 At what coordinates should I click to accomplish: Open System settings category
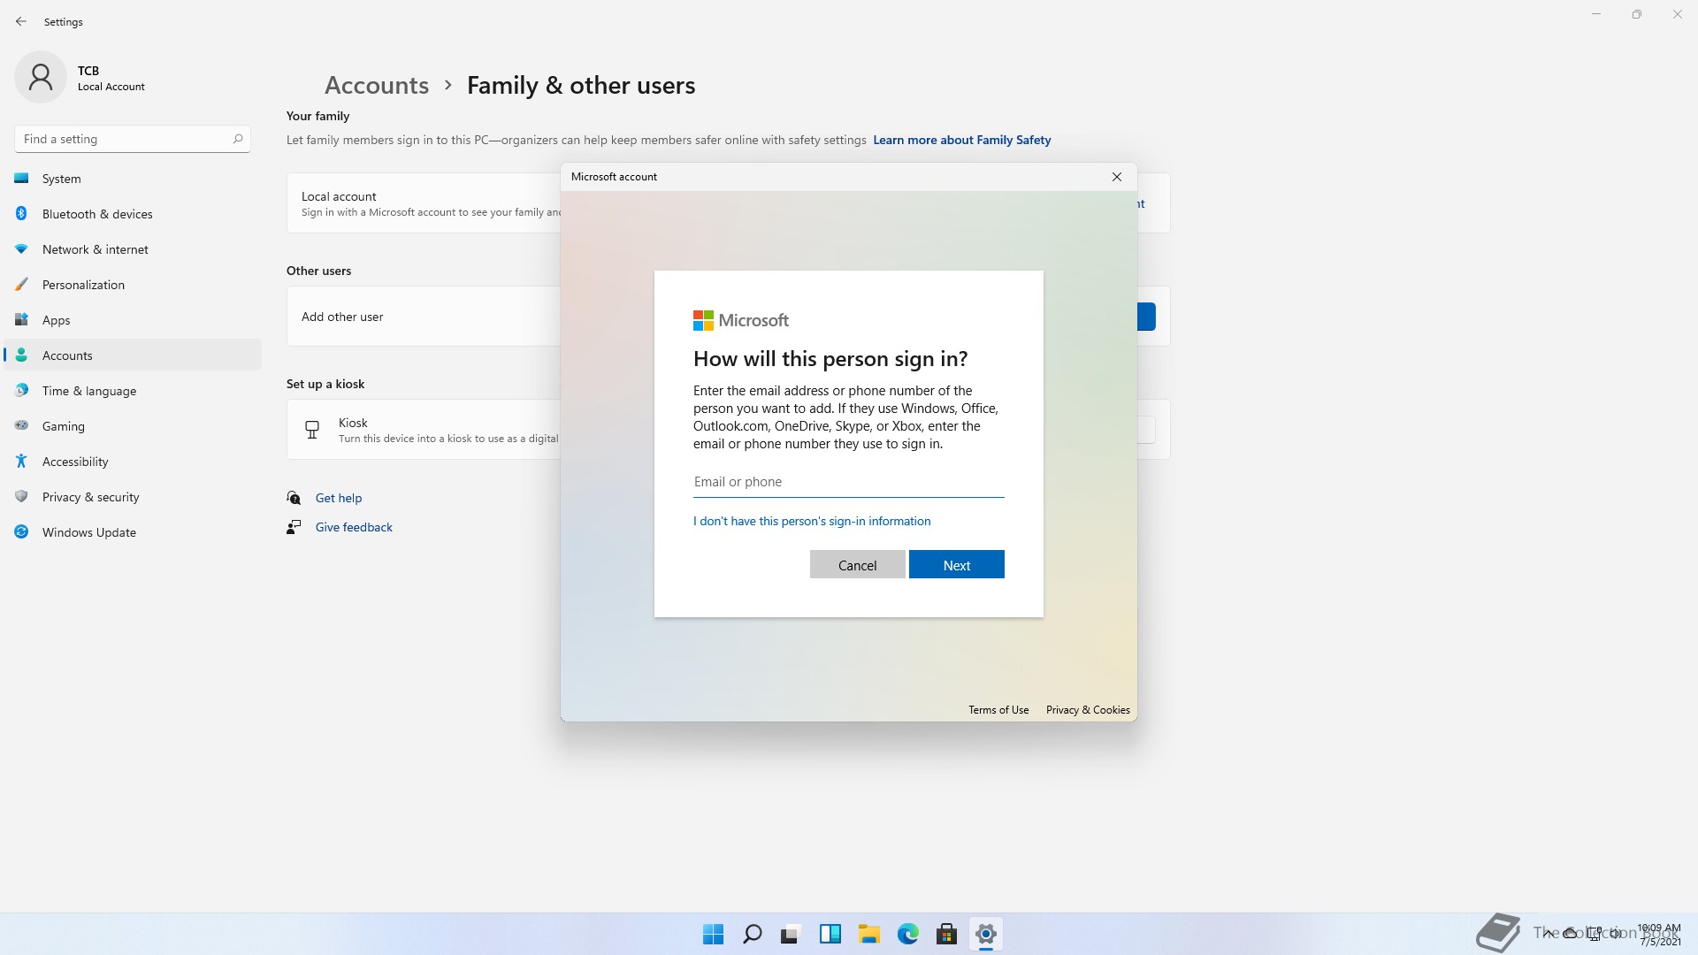click(x=133, y=179)
